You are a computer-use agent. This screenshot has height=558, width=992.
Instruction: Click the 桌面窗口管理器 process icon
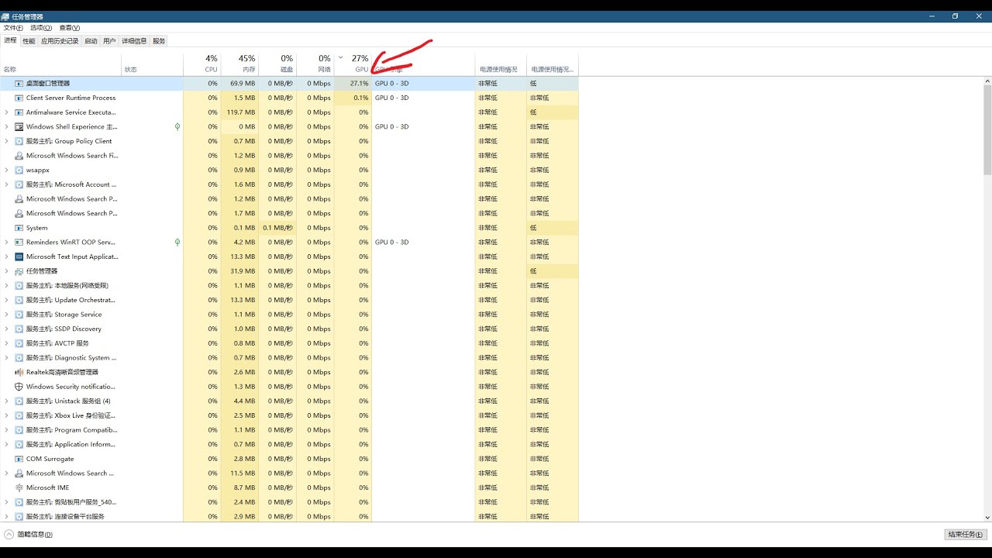coord(19,83)
